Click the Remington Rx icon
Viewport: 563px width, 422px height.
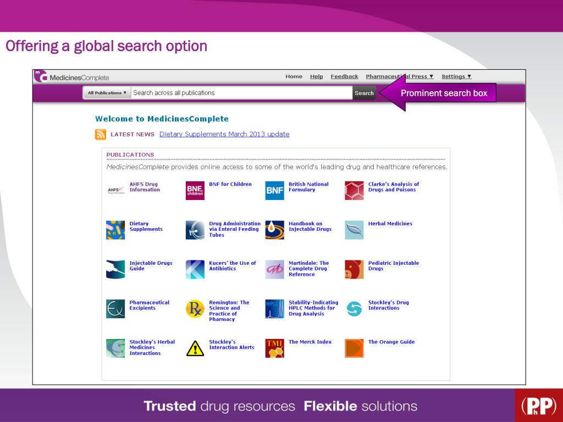click(x=195, y=309)
